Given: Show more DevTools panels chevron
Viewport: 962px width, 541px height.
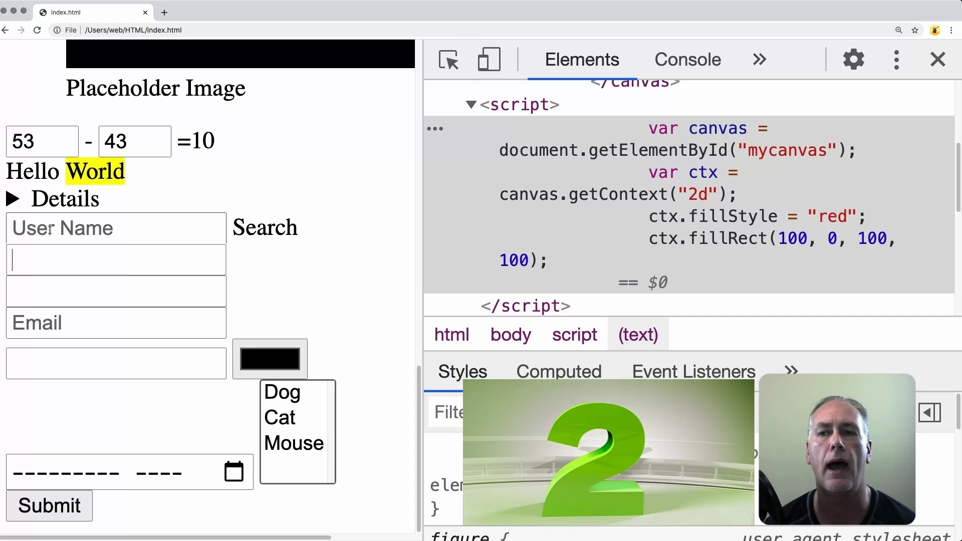Looking at the screenshot, I should pyautogui.click(x=759, y=60).
